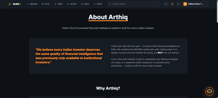Image resolution: width=218 pixels, height=98 pixels.
Task: Click the orange user avatar
Action: tap(185, 4)
